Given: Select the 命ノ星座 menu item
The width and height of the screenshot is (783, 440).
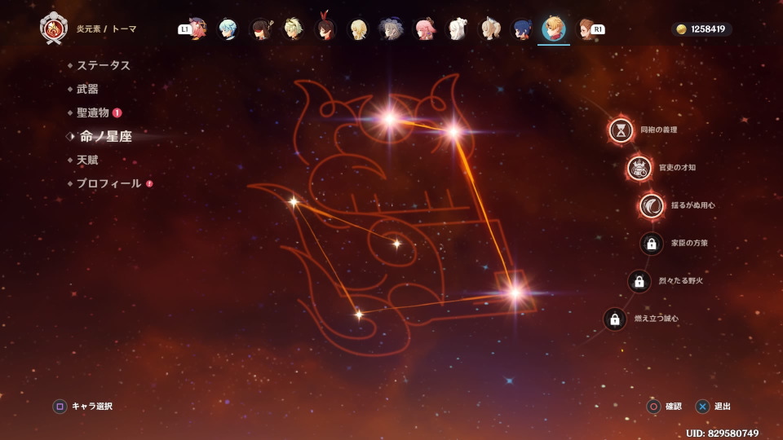Looking at the screenshot, I should [x=106, y=136].
